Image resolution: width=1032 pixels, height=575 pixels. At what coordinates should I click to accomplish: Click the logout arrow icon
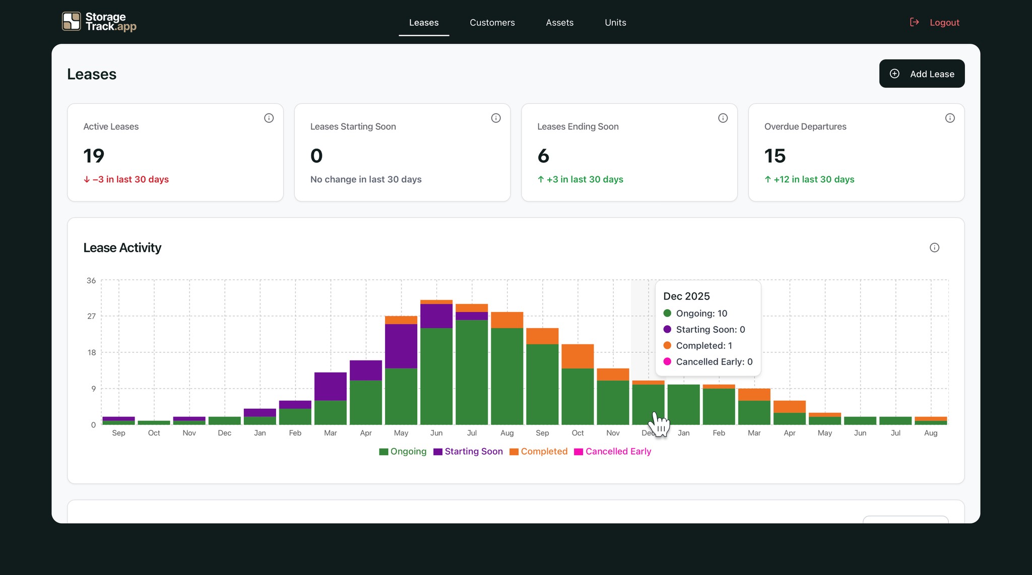tap(914, 22)
